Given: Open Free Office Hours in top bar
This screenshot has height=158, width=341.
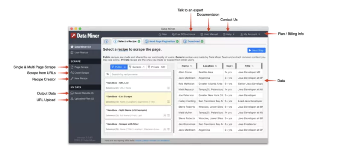Looking at the screenshot, I should point(184,34).
